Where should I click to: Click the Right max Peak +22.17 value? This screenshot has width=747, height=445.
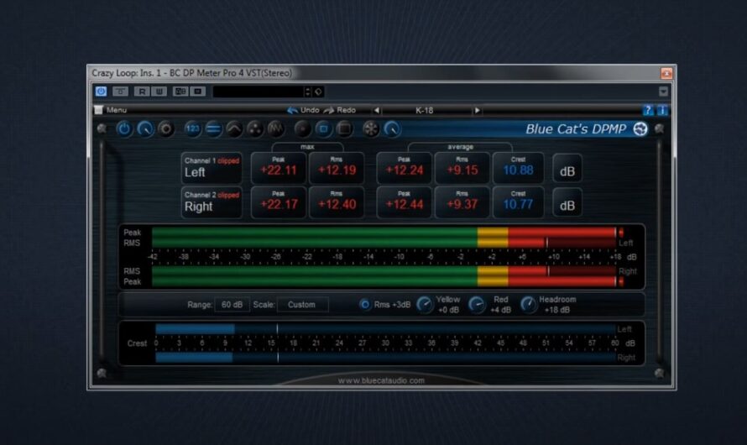[279, 202]
